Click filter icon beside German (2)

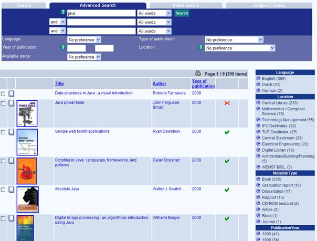click(x=258, y=90)
